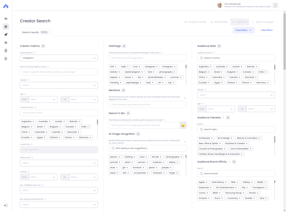286x212 pixels.
Task: Click the Search country input in Audience data
Action: [x=236, y=58]
